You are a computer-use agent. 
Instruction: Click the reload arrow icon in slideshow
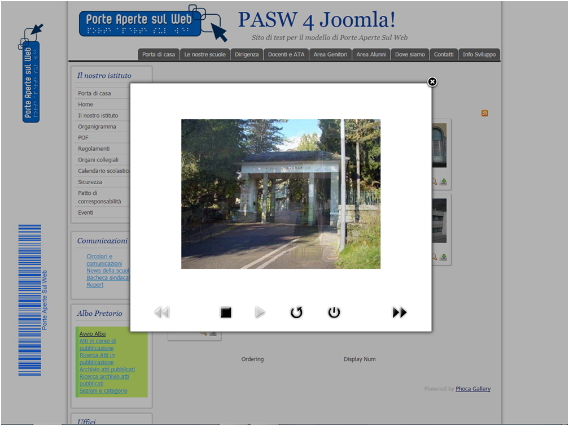coord(296,312)
